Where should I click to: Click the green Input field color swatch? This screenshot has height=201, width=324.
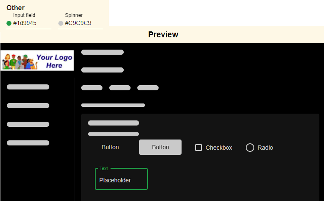click(x=9, y=23)
